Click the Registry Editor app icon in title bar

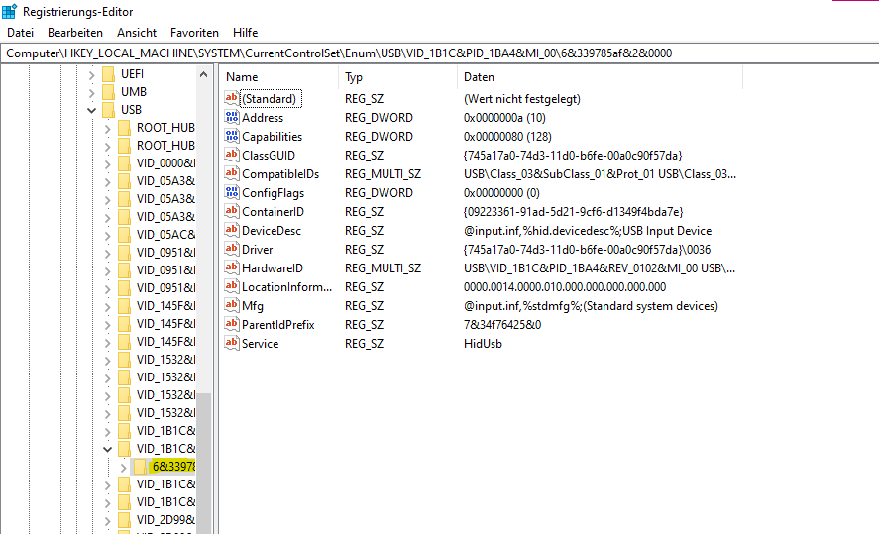(x=10, y=11)
